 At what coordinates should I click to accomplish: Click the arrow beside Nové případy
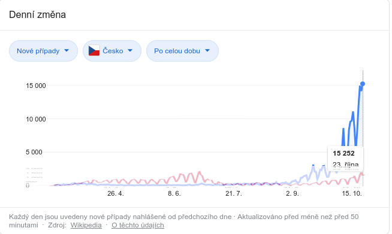[x=67, y=51]
